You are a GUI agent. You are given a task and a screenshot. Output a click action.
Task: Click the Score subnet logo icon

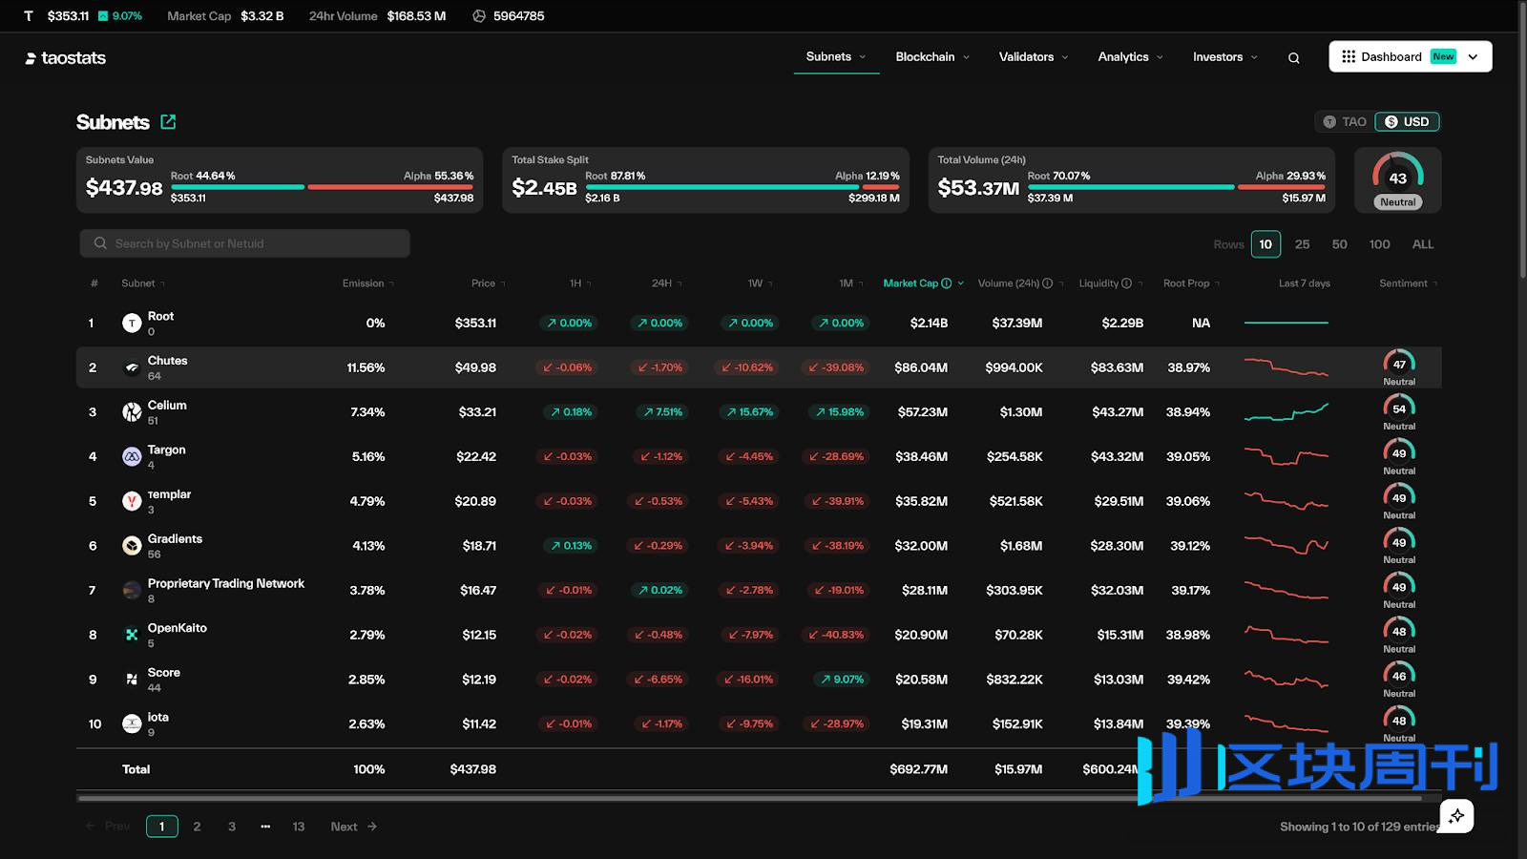point(132,680)
